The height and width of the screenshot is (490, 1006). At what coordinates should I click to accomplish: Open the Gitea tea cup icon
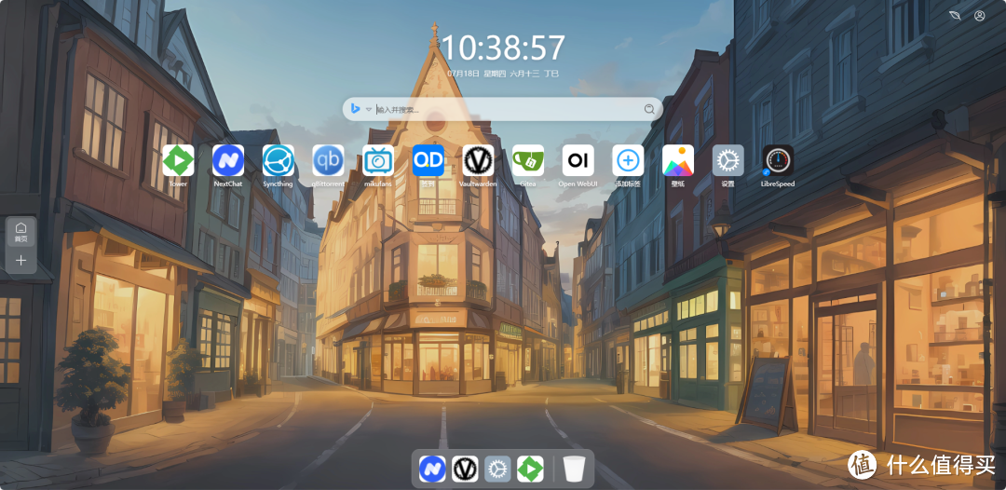[x=528, y=160]
